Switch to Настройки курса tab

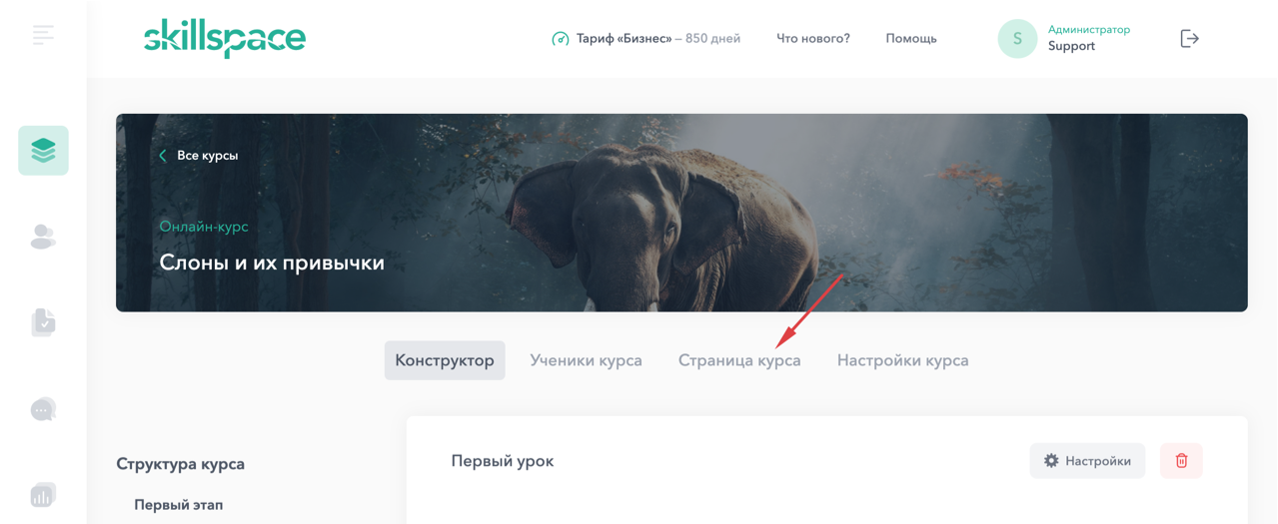(903, 360)
